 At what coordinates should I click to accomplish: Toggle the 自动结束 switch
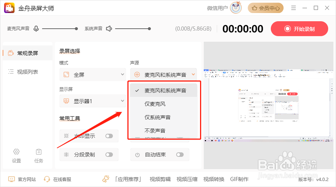tap(180, 155)
